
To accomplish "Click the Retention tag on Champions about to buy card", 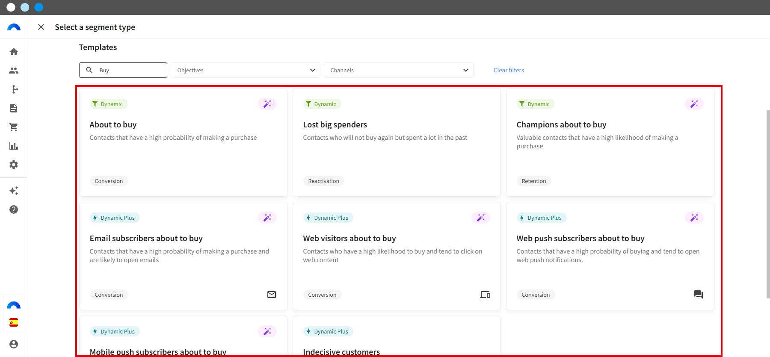I will pos(534,181).
